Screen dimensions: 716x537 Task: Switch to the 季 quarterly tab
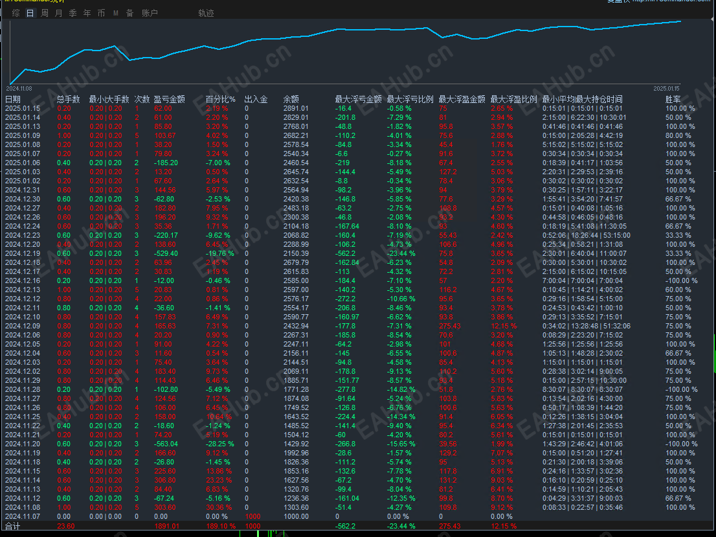click(x=73, y=13)
